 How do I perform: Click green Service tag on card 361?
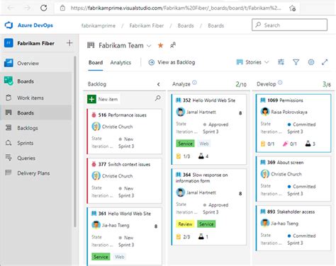(x=101, y=257)
